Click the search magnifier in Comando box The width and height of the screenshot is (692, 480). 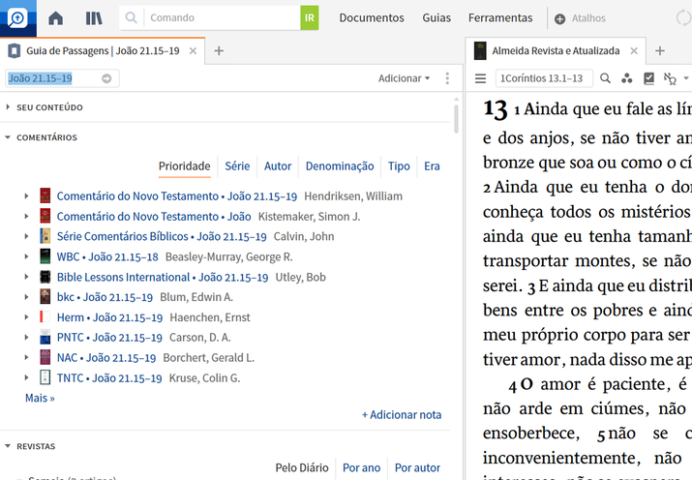click(x=131, y=17)
